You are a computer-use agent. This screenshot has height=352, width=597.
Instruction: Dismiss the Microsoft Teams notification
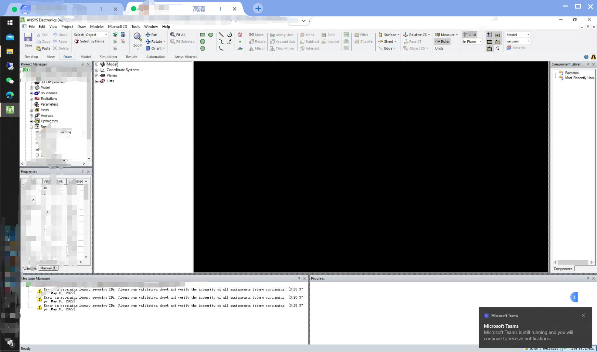click(583, 315)
